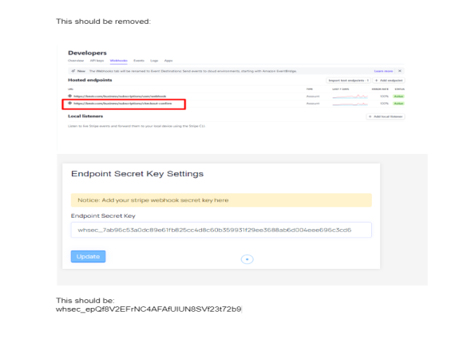Click the Endpoint Secret Key input field

coord(221,230)
